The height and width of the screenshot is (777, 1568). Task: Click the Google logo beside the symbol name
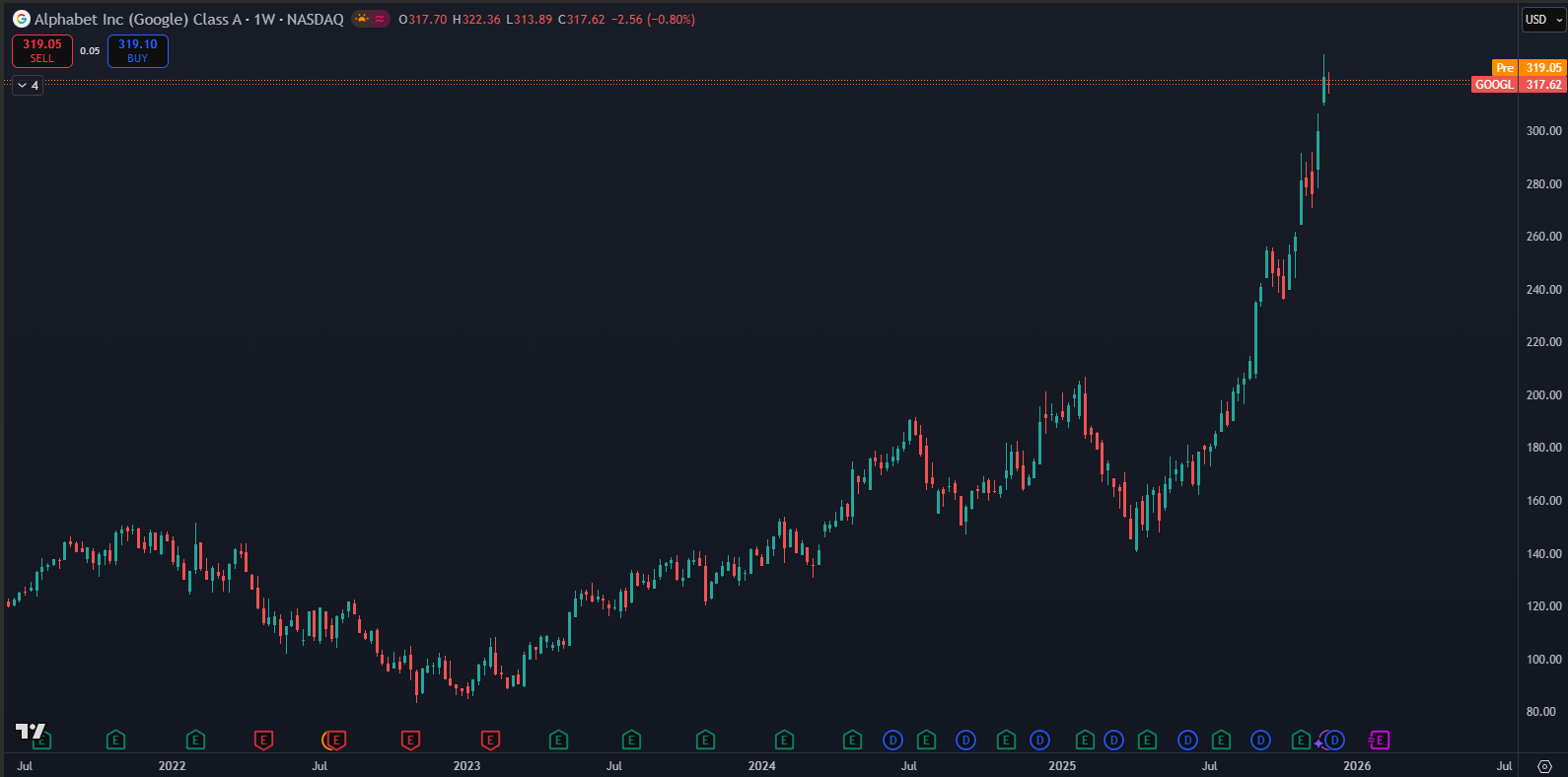21,19
